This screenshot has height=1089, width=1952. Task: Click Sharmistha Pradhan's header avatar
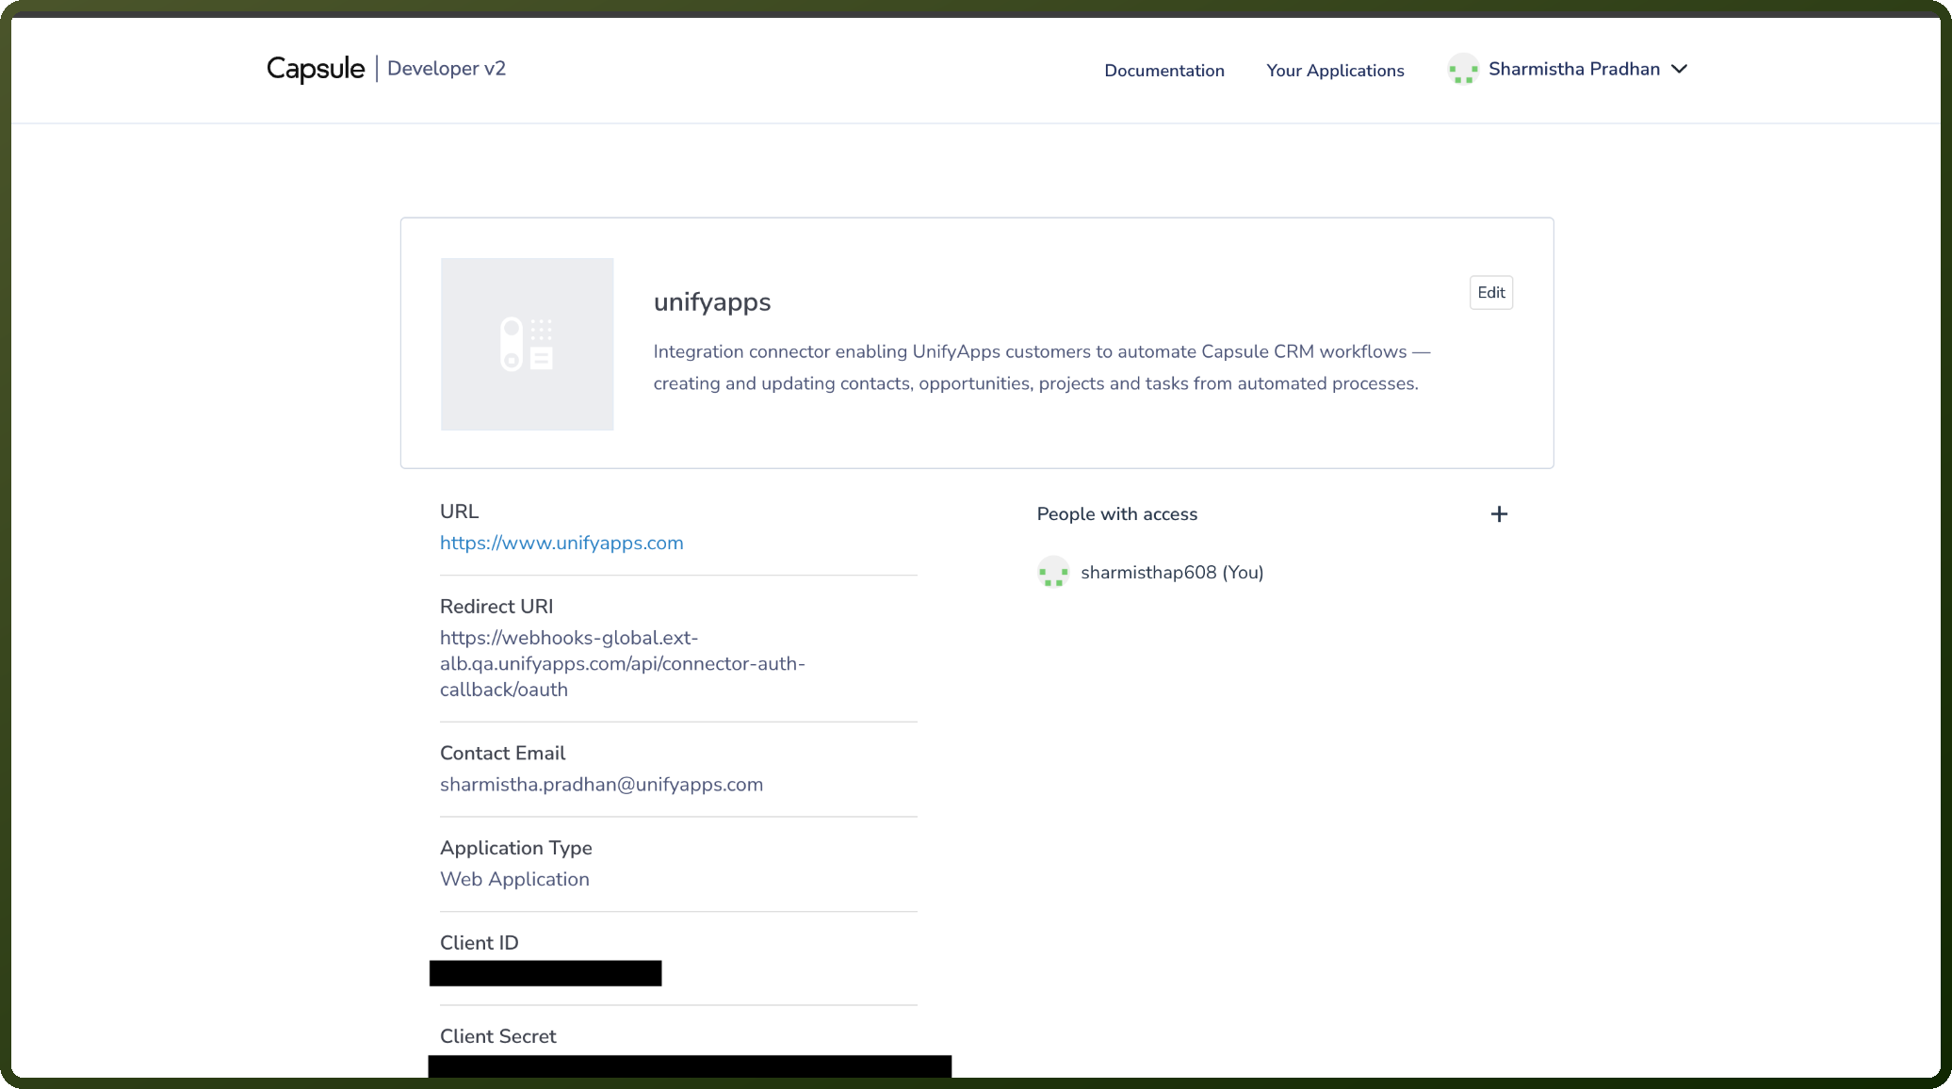click(1463, 69)
